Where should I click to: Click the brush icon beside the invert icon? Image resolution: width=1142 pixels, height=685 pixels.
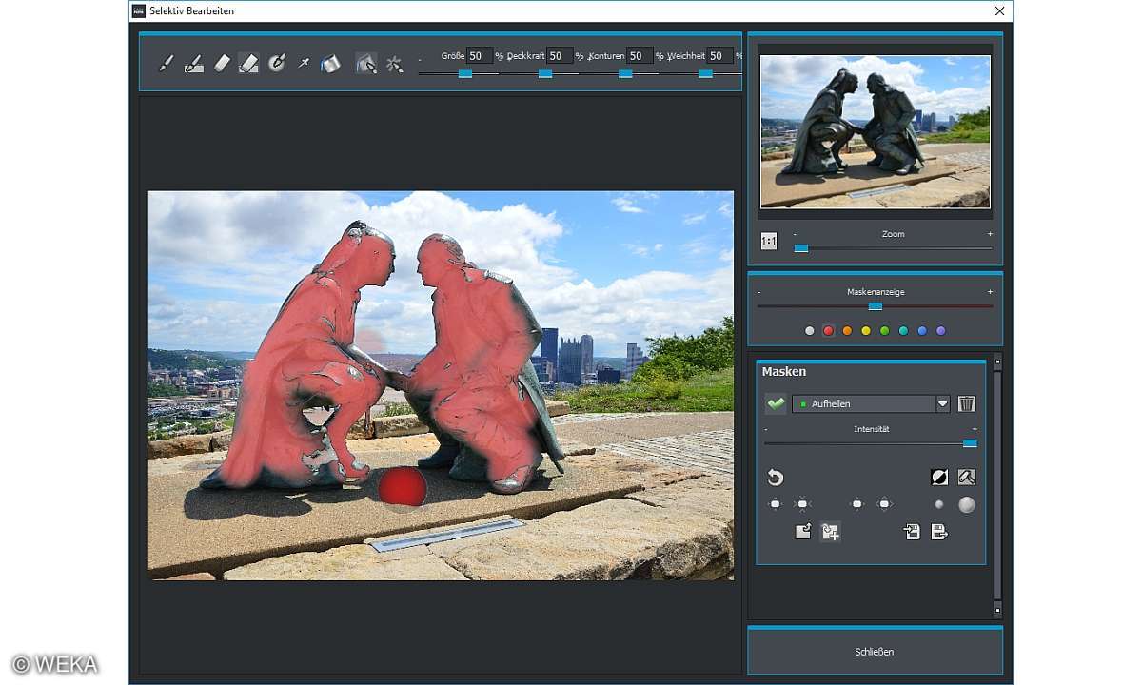967,478
